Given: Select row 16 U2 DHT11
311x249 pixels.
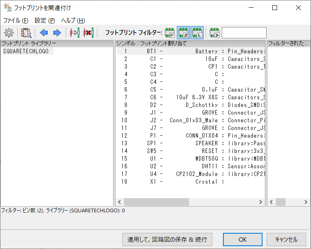Looking at the screenshot, I should pos(191,166).
